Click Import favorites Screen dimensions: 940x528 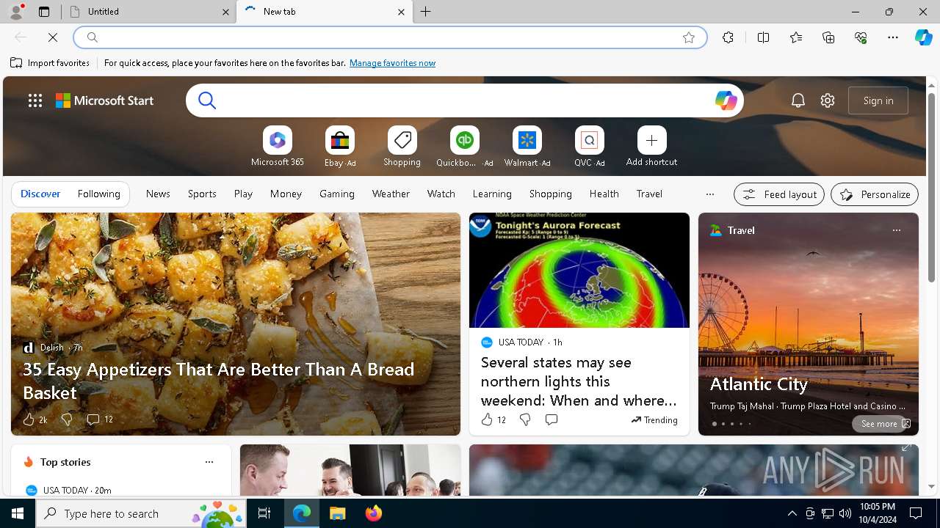click(50, 63)
